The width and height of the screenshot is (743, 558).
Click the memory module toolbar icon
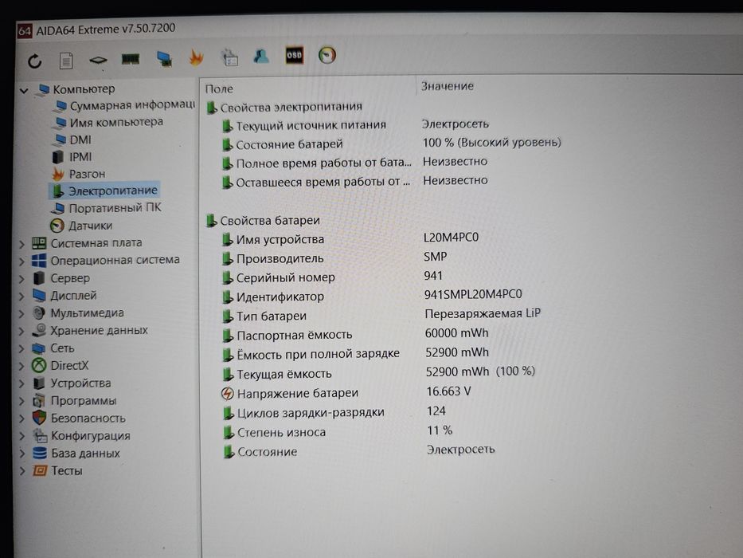click(131, 59)
